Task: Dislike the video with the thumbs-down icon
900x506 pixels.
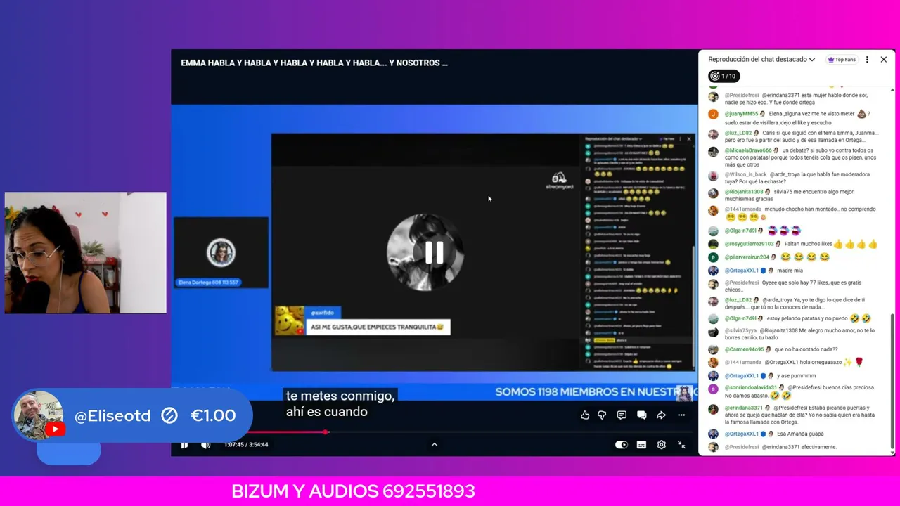Action: click(602, 415)
